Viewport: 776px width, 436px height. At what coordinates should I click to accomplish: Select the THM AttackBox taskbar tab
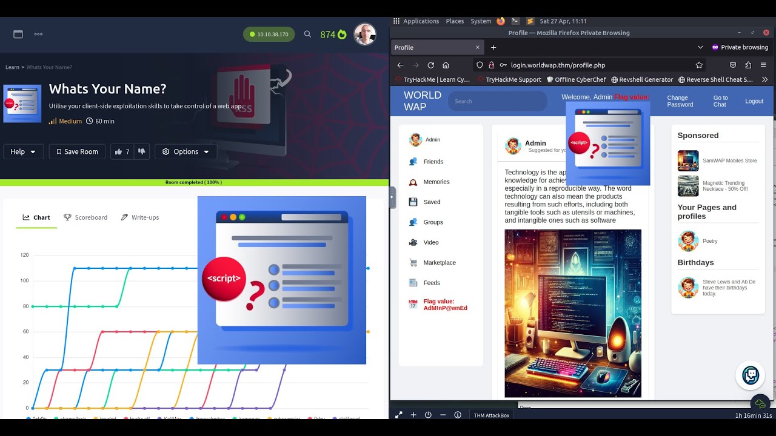coord(492,415)
